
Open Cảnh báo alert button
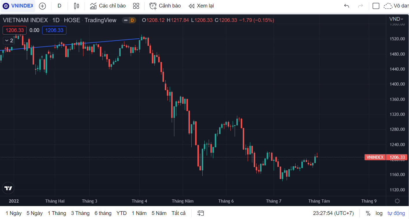pyautogui.click(x=165, y=6)
